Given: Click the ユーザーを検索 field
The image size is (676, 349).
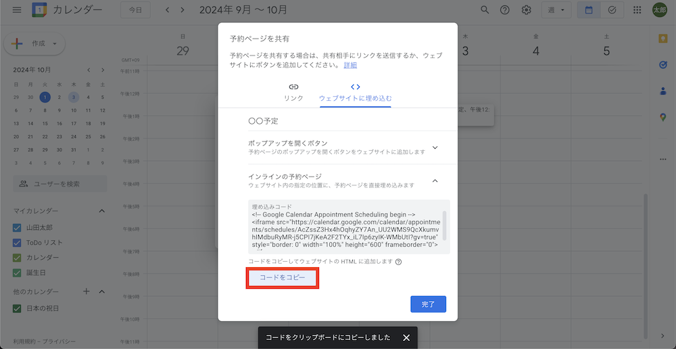Looking at the screenshot, I should [61, 183].
